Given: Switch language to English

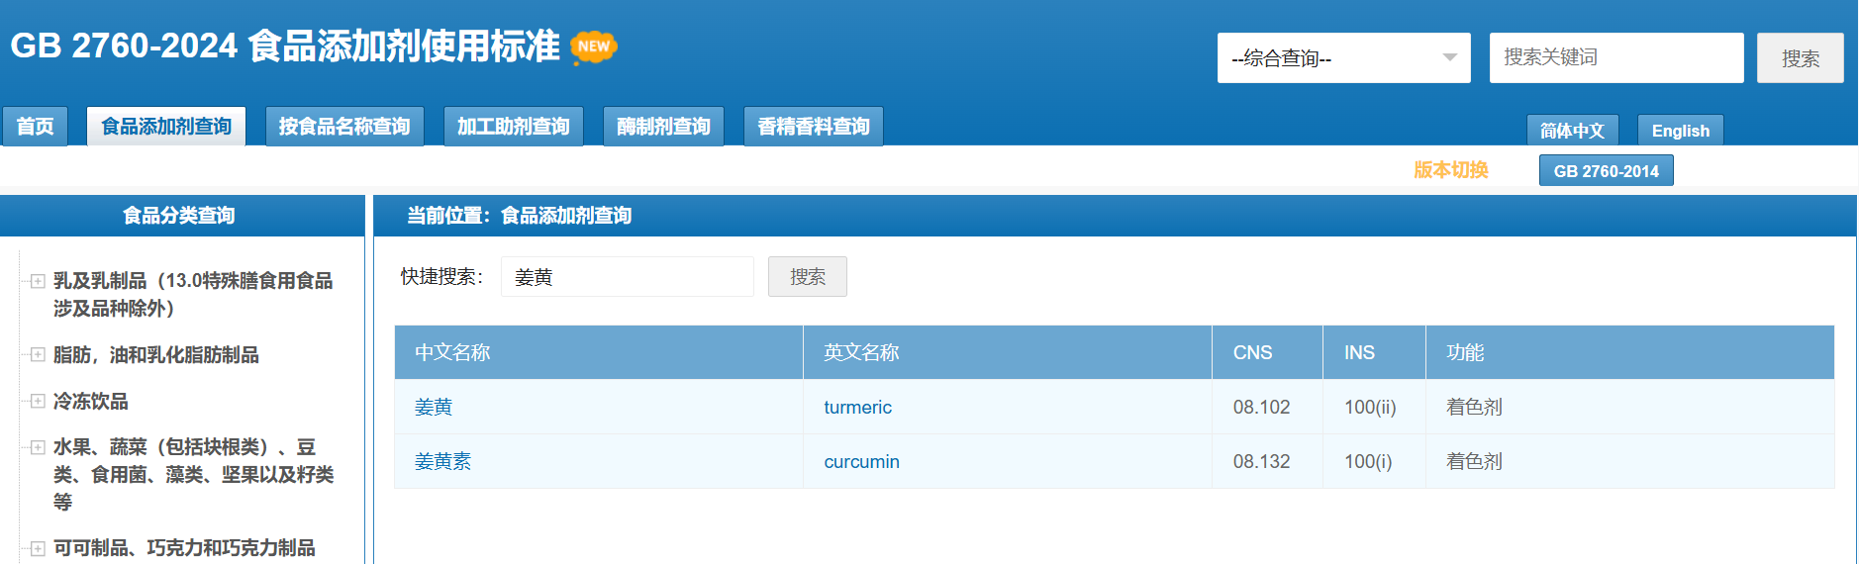Looking at the screenshot, I should coord(1679,131).
